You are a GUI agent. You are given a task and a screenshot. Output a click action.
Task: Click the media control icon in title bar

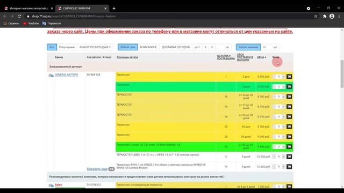pyautogui.click(x=309, y=9)
